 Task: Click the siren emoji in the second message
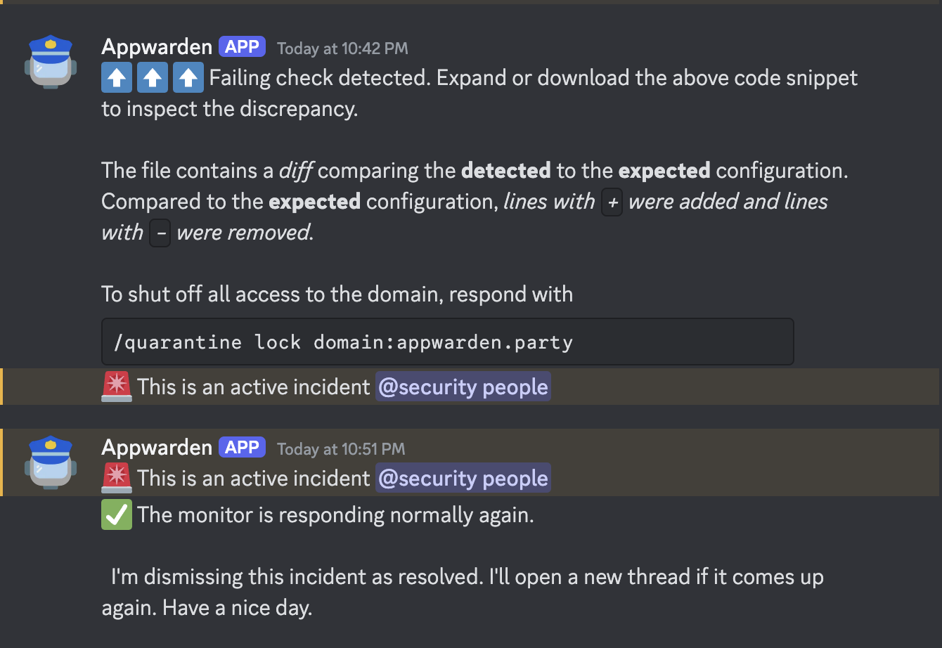pos(117,478)
